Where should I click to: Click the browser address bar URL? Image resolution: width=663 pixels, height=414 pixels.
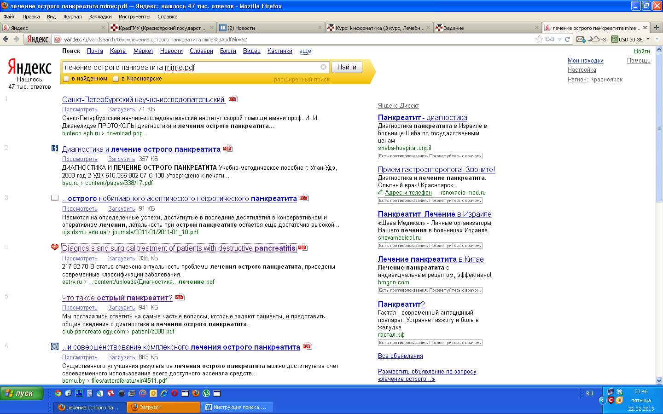click(x=295, y=40)
